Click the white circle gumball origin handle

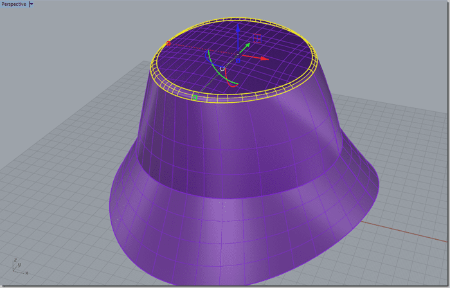(x=223, y=68)
